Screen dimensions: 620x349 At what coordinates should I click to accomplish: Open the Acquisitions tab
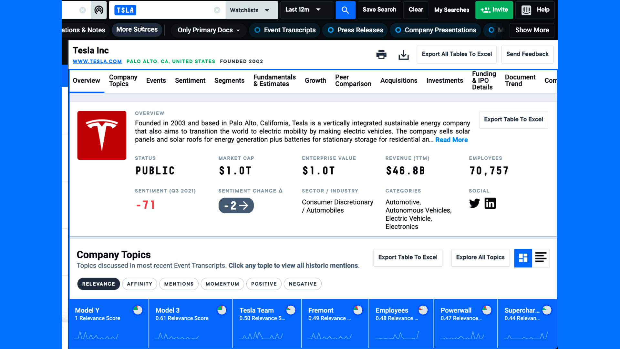(x=399, y=81)
